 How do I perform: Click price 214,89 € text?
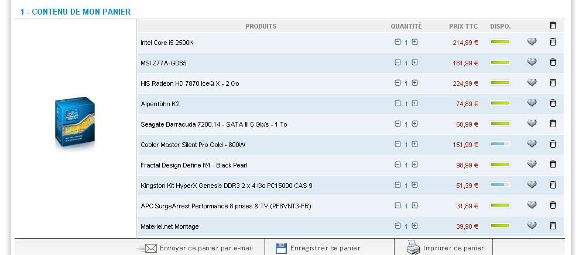(x=465, y=43)
